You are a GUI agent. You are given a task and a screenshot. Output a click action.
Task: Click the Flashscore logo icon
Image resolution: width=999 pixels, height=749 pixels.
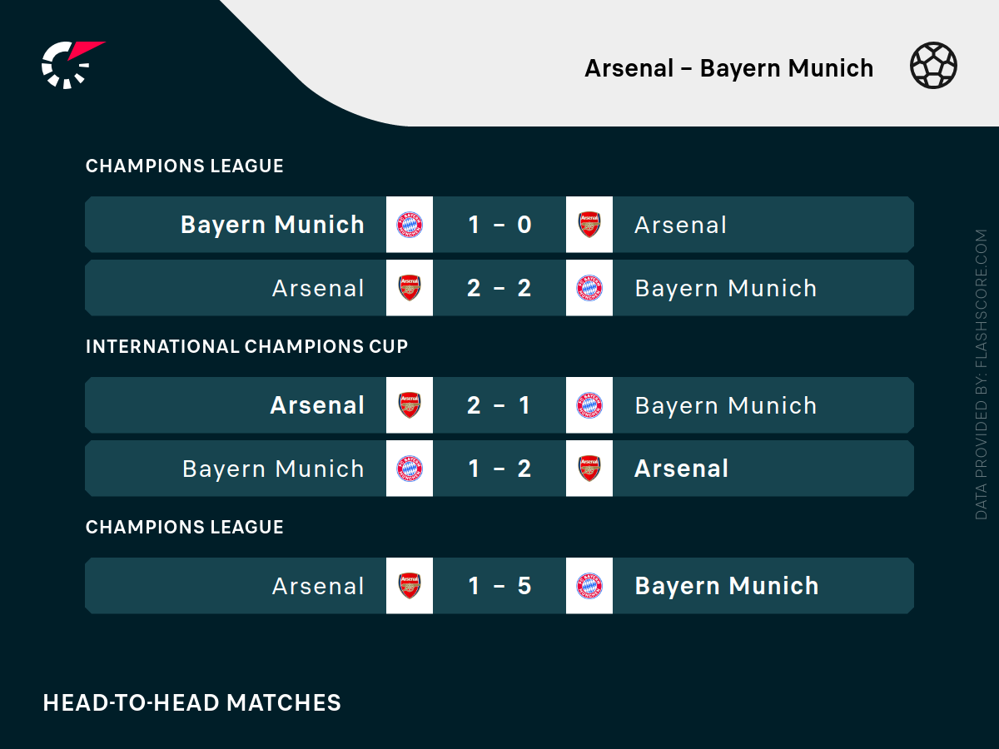point(71,64)
